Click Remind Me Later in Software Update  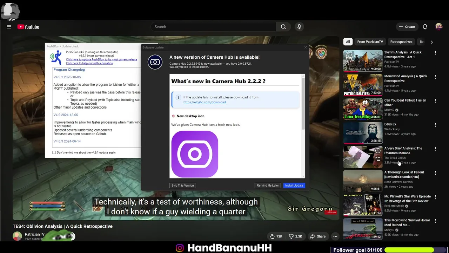tap(268, 186)
